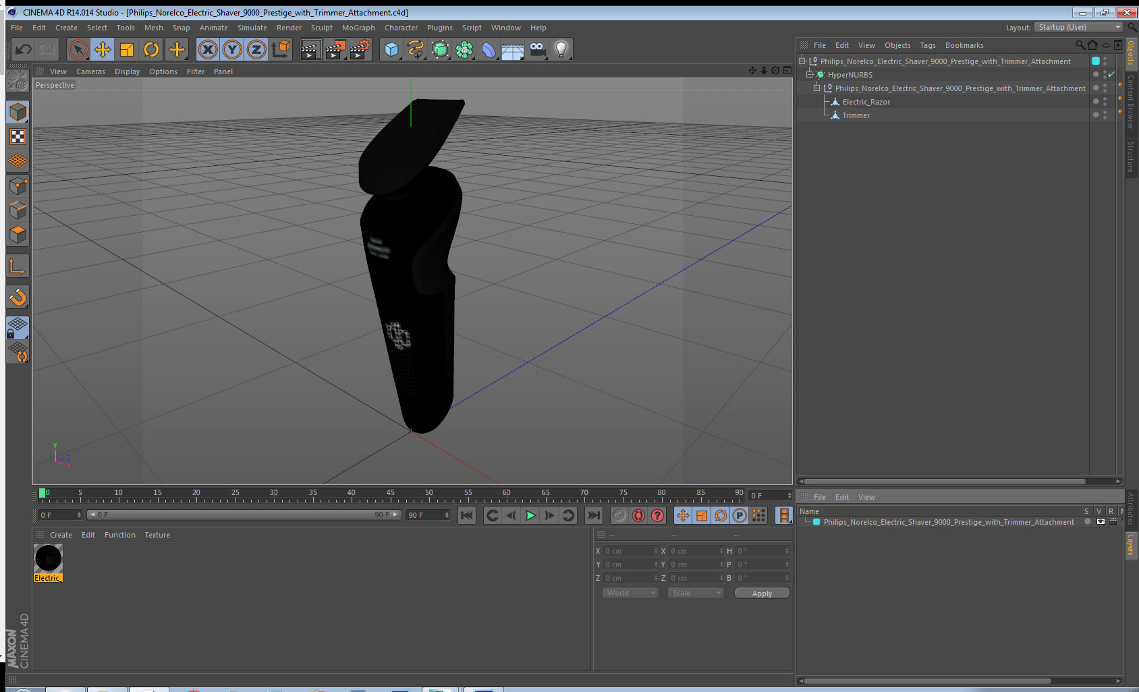
Task: Click the layer color swatch in Object Manager
Action: point(1096,61)
